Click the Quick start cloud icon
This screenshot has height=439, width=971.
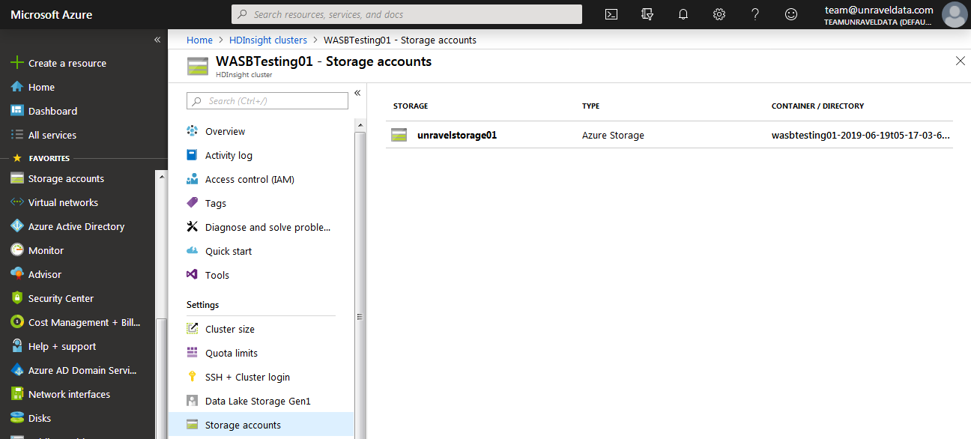tap(193, 251)
